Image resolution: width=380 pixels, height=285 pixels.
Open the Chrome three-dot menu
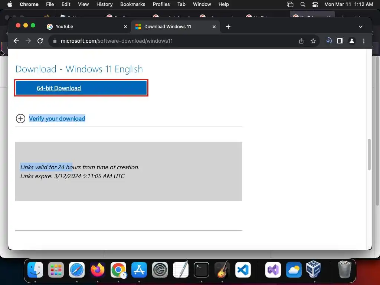[x=364, y=41]
